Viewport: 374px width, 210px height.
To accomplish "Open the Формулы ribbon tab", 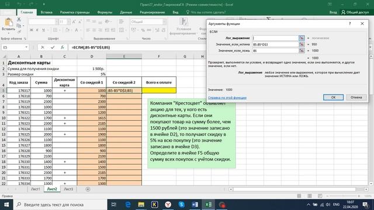I will tap(105, 12).
